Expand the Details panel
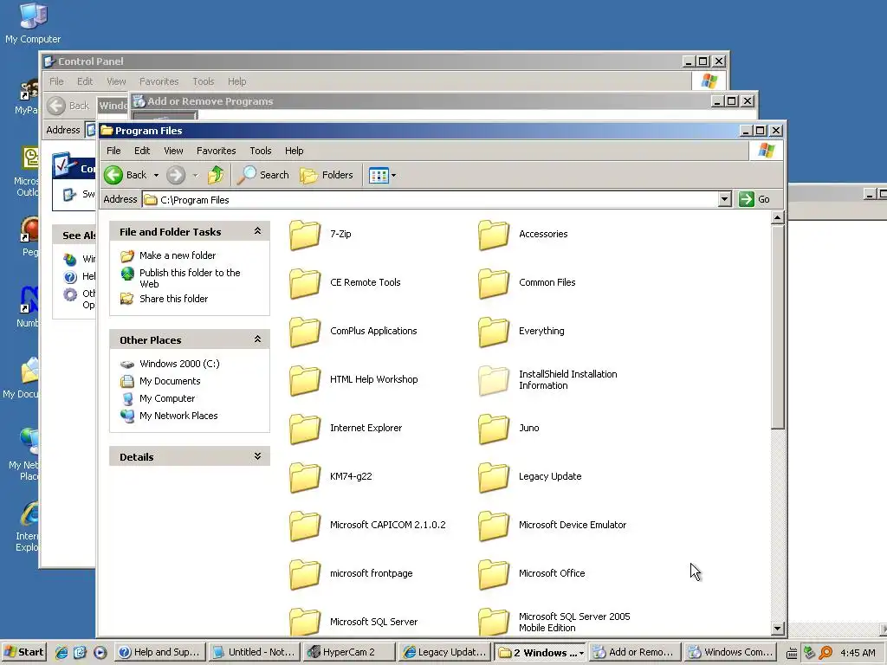The width and height of the screenshot is (887, 665). click(257, 455)
